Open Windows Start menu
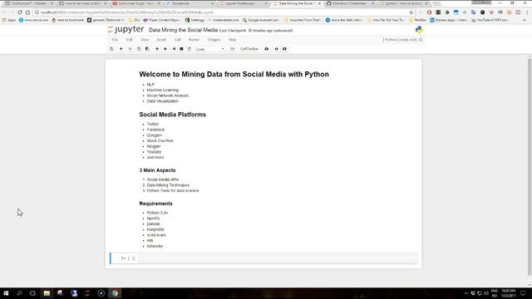The width and height of the screenshot is (532, 299). 6,293
